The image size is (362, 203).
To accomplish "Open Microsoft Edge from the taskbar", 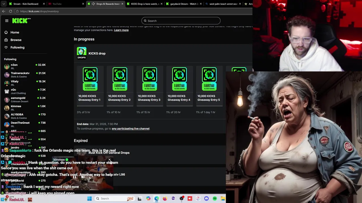I will tap(157, 199).
